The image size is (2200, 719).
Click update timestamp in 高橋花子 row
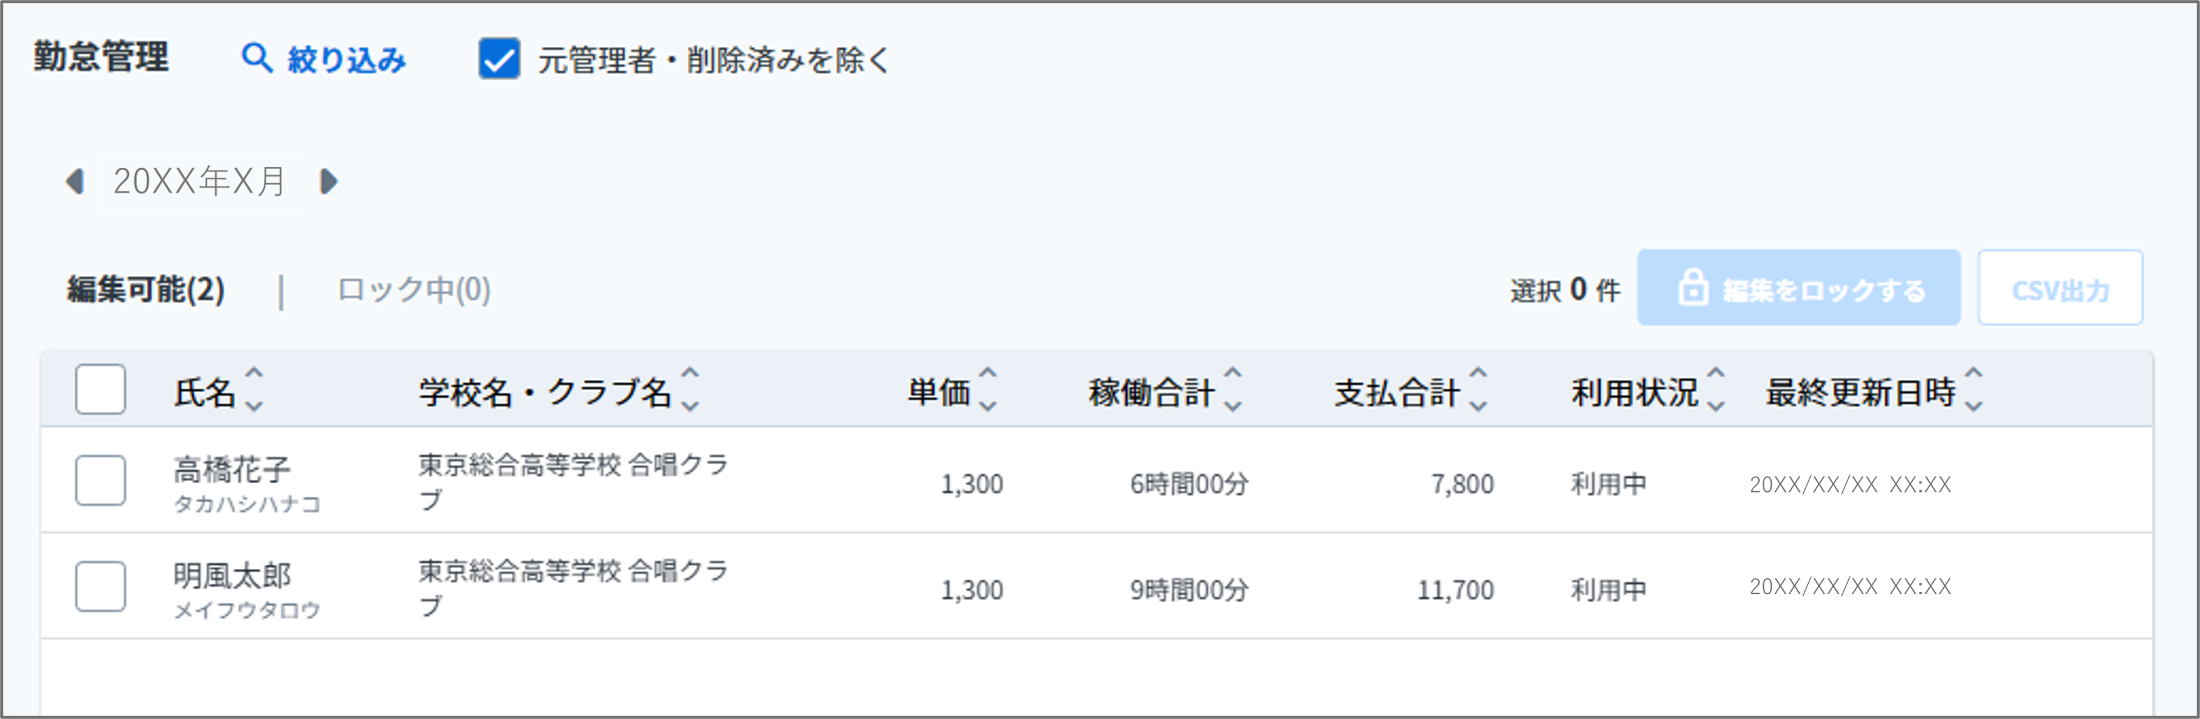[x=1850, y=484]
